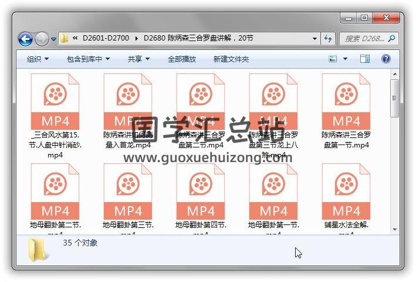Open the 包含到库中 dropdown menu
This screenshot has width=416, height=282.
pyautogui.click(x=88, y=59)
